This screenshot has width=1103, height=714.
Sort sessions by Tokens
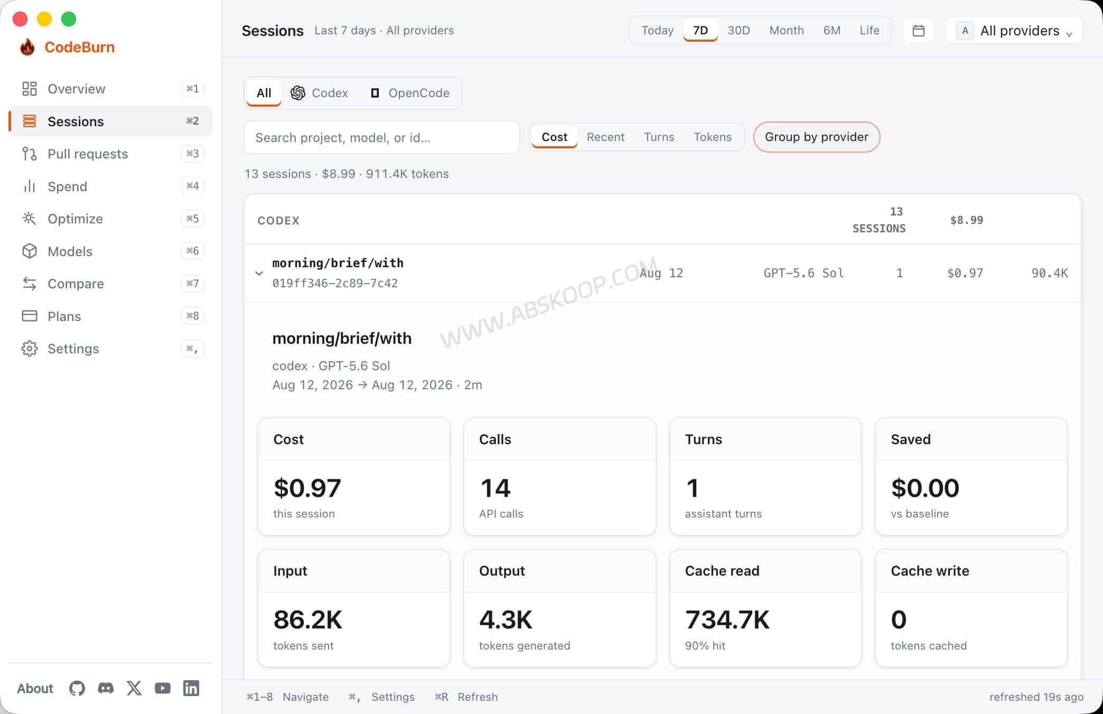(x=713, y=137)
